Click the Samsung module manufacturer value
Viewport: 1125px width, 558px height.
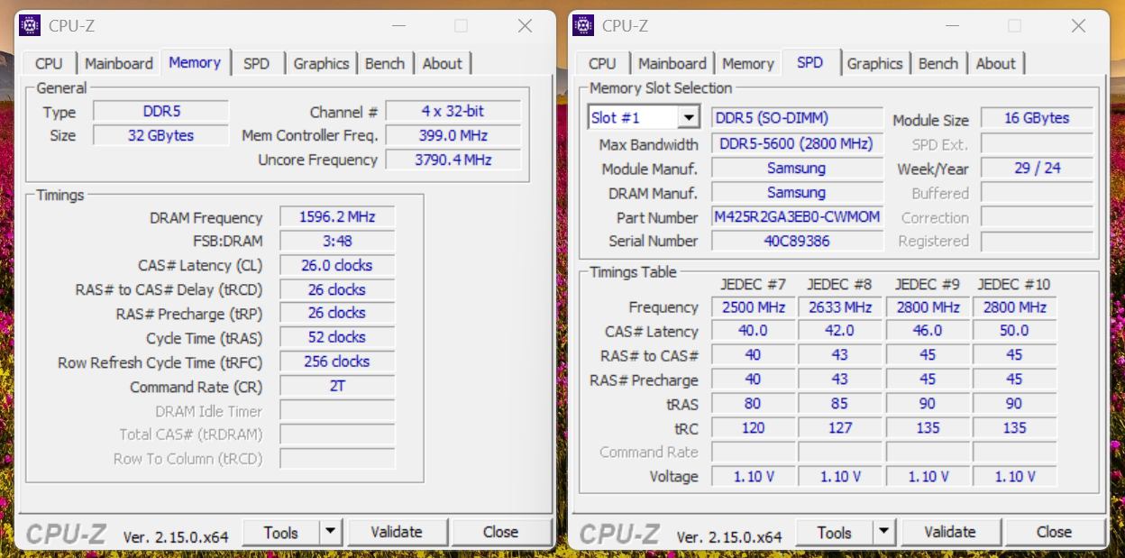(x=797, y=169)
